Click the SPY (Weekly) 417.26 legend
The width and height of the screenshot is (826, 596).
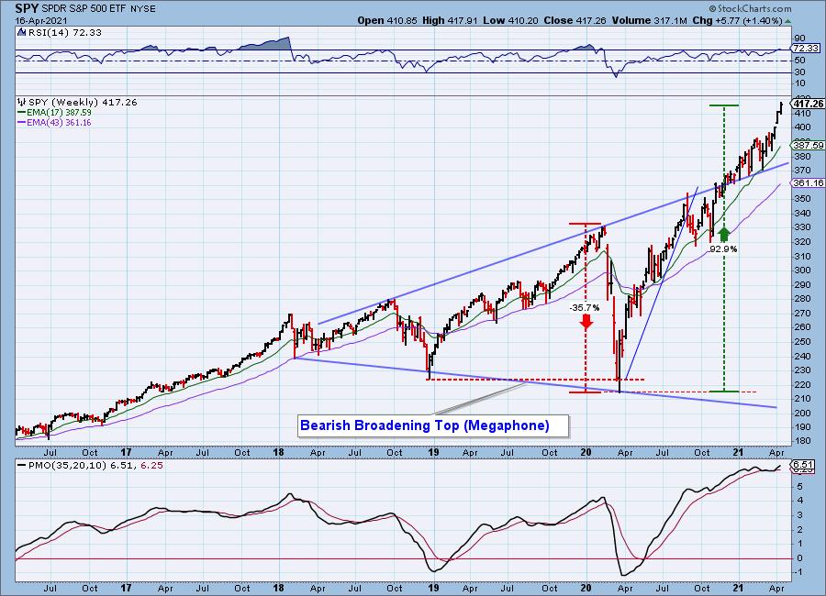[x=83, y=102]
